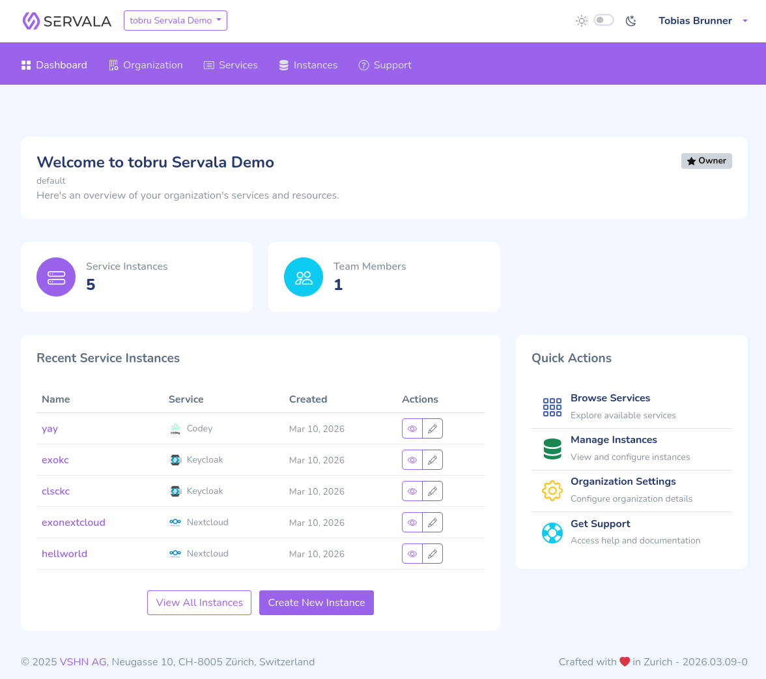Viewport: 766px width, 679px height.
Task: Edit the exokc instance with pencil icon
Action: [433, 460]
